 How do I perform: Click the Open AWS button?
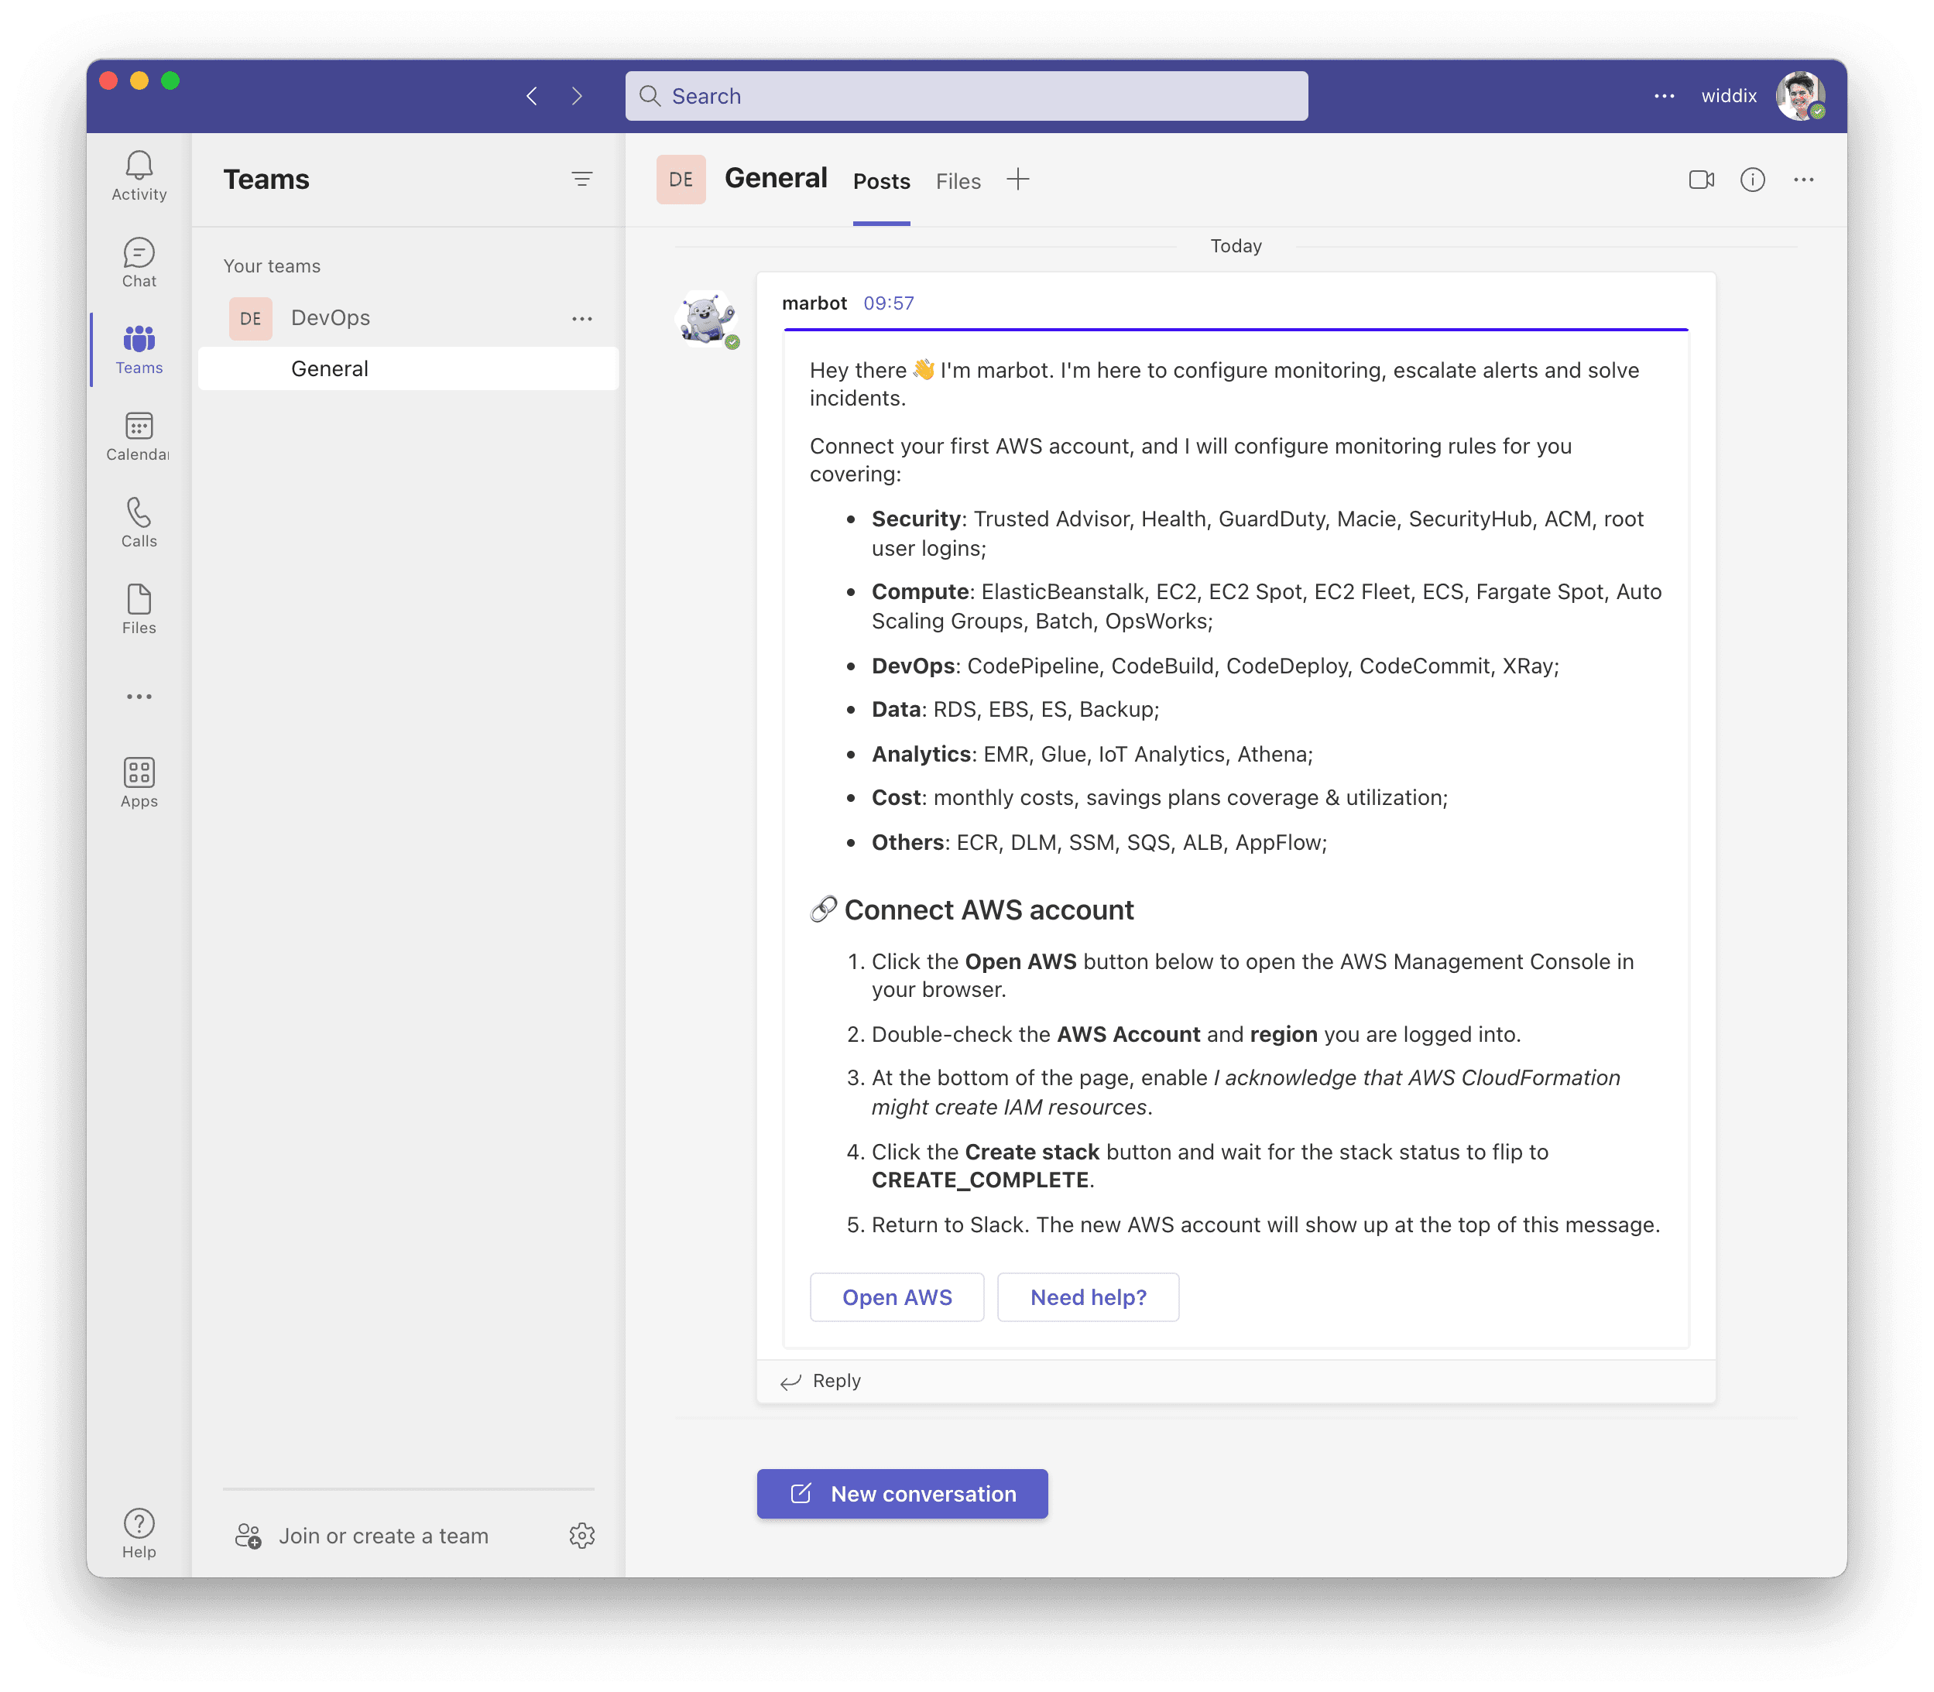[897, 1297]
